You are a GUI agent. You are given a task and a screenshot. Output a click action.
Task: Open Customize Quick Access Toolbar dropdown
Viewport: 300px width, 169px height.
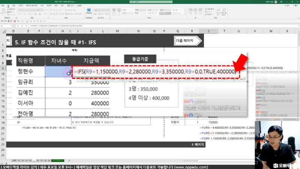click(x=44, y=21)
